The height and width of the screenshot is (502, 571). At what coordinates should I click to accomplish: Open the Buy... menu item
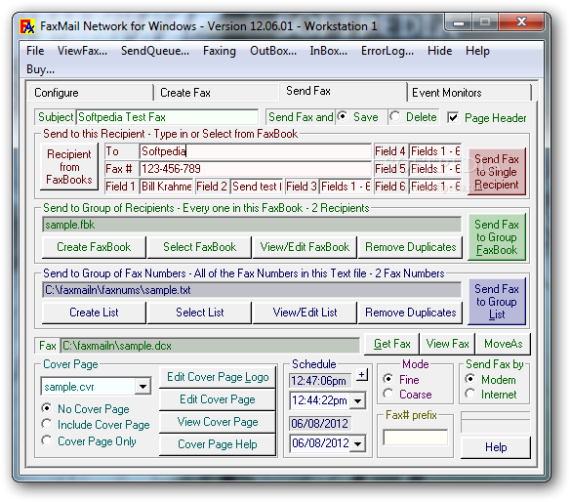pos(40,68)
